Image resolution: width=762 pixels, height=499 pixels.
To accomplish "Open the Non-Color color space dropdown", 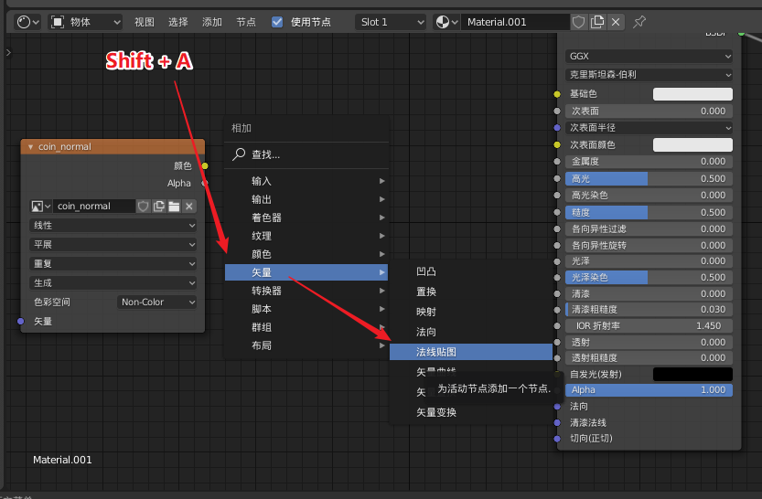I will (x=156, y=302).
